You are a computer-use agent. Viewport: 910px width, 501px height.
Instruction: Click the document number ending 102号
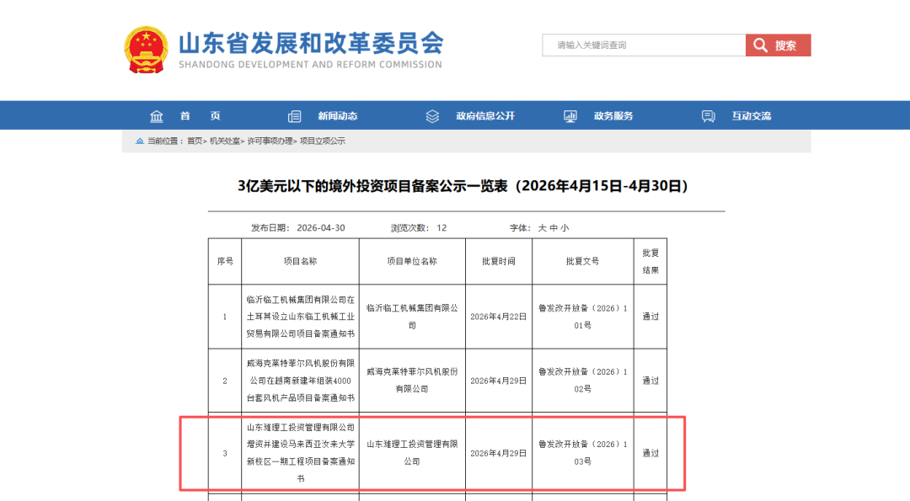(x=583, y=381)
